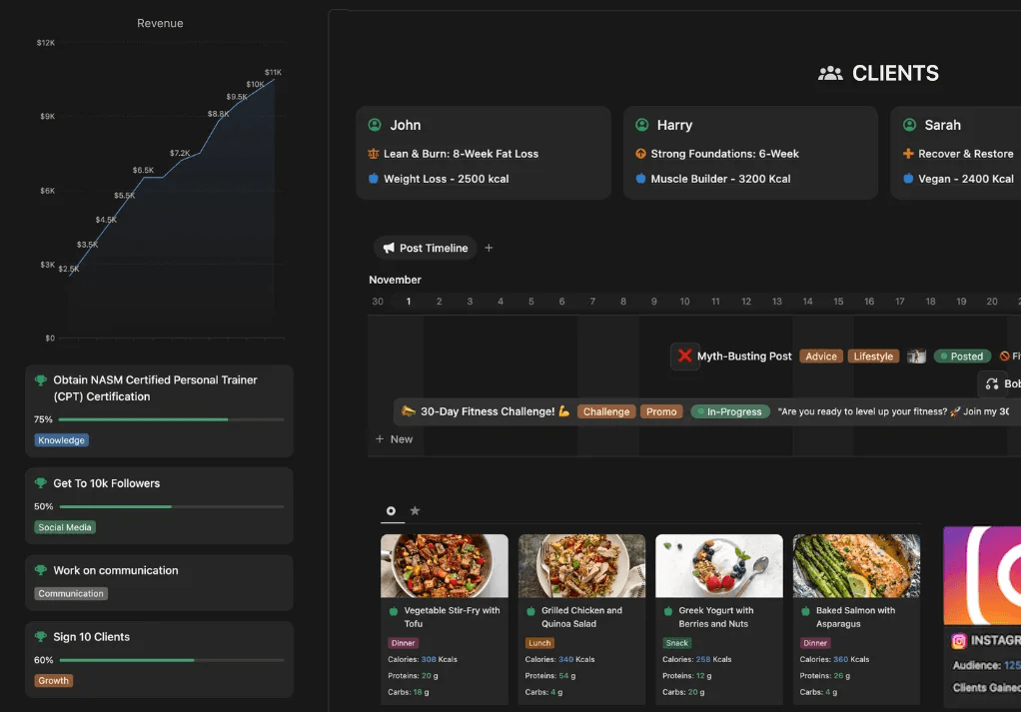Screen dimensions: 1021x712
Task: Select day 15 on the November timeline
Action: tap(838, 302)
